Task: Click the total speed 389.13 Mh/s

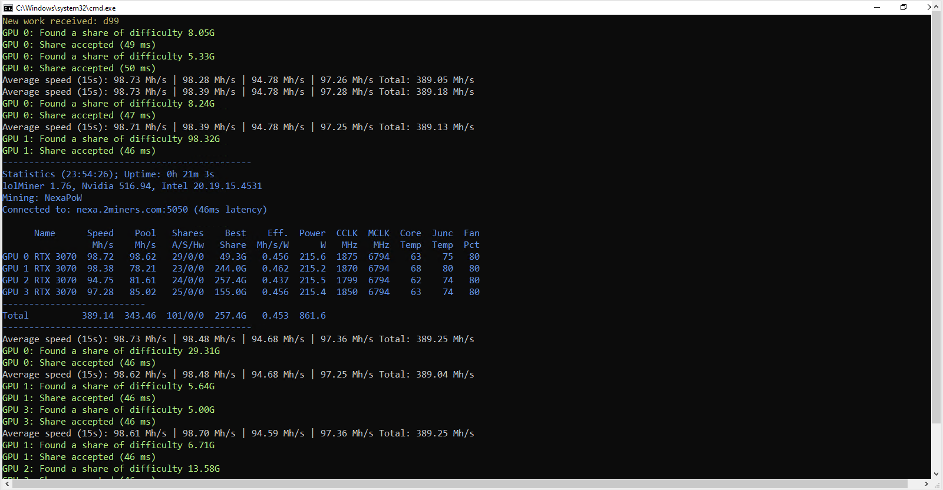Action: click(445, 127)
